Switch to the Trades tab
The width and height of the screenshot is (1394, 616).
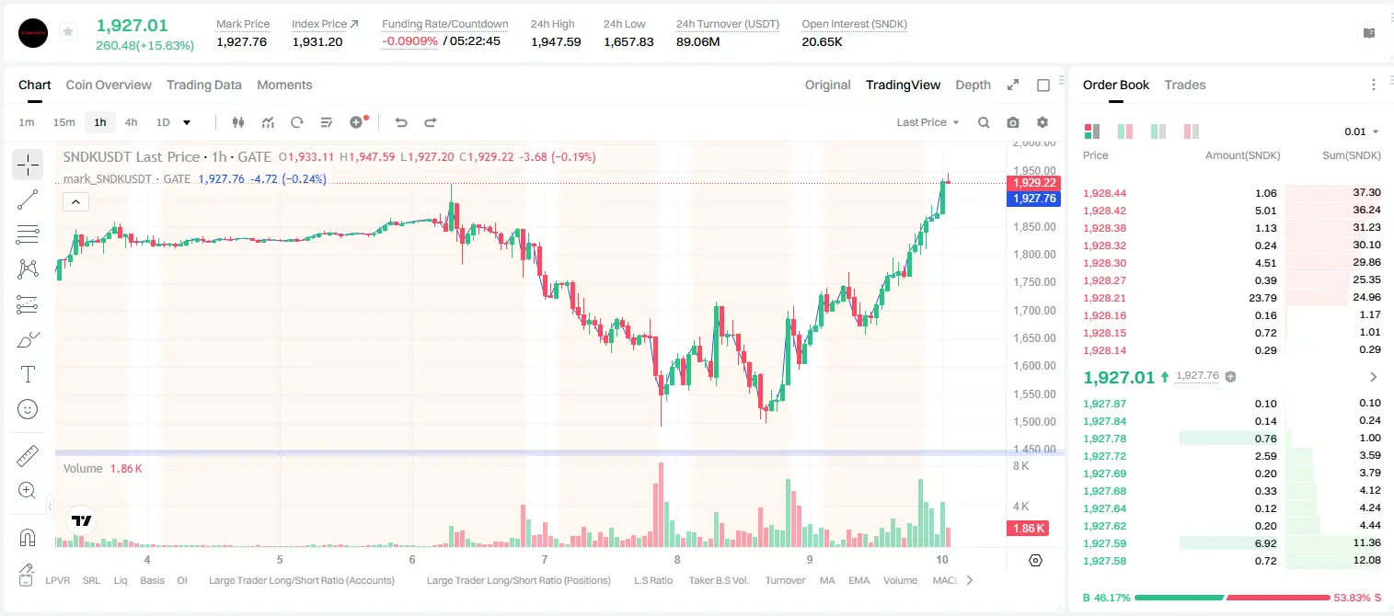pyautogui.click(x=1185, y=85)
